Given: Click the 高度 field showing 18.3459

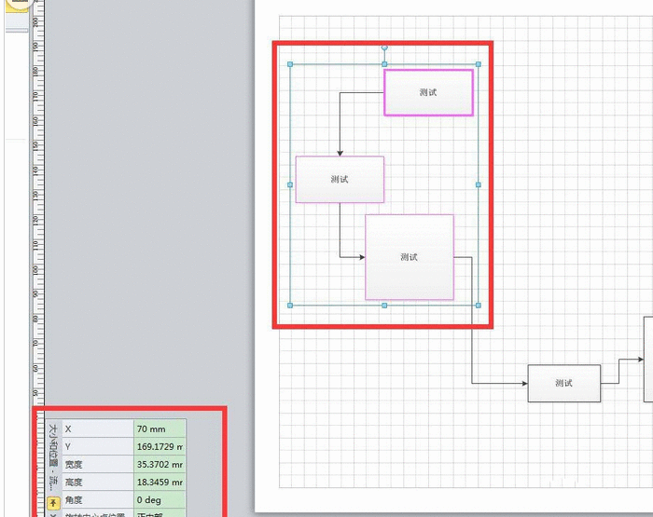Looking at the screenshot, I should (x=160, y=482).
